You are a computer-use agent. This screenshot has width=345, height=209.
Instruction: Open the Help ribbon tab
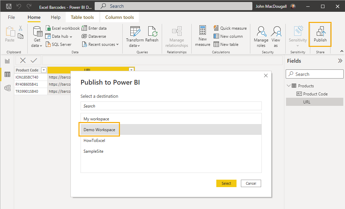click(56, 17)
